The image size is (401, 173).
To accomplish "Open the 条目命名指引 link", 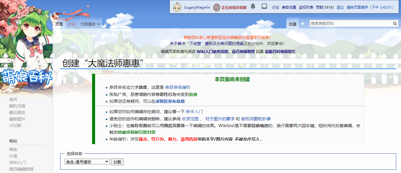I will click(178, 87).
